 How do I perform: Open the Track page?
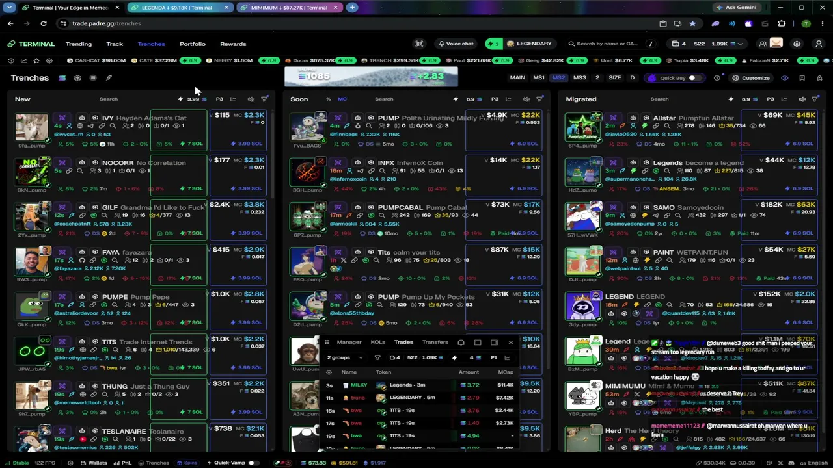(x=115, y=44)
